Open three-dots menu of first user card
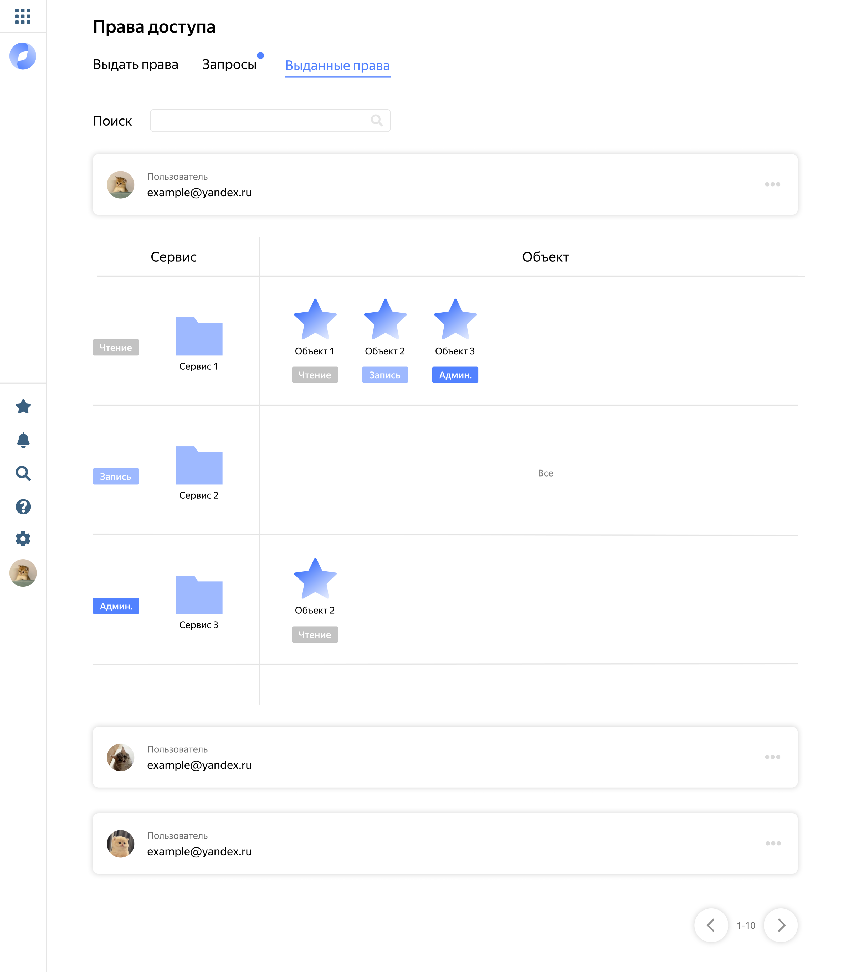841x972 pixels. tap(772, 184)
